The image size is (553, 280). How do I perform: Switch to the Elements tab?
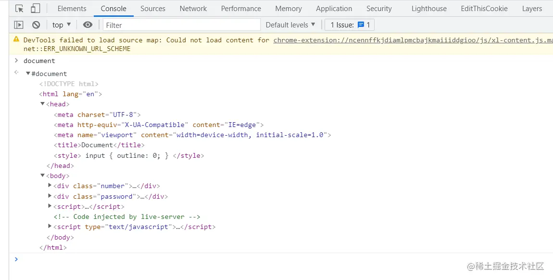pyautogui.click(x=72, y=9)
